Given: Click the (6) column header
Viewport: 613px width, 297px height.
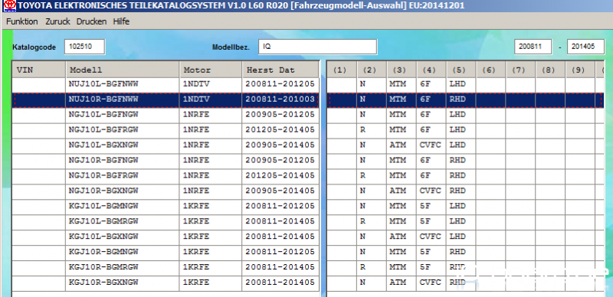Looking at the screenshot, I should pyautogui.click(x=490, y=70).
